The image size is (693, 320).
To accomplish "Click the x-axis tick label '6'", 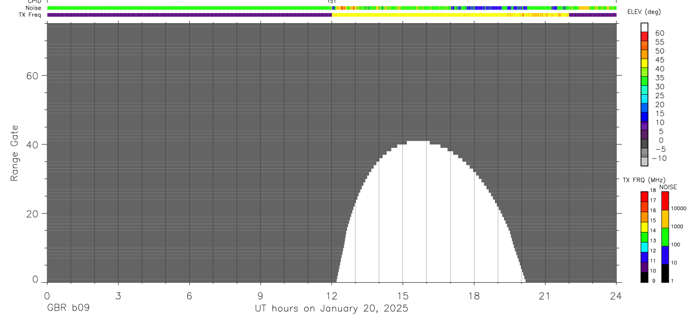I will tap(189, 295).
